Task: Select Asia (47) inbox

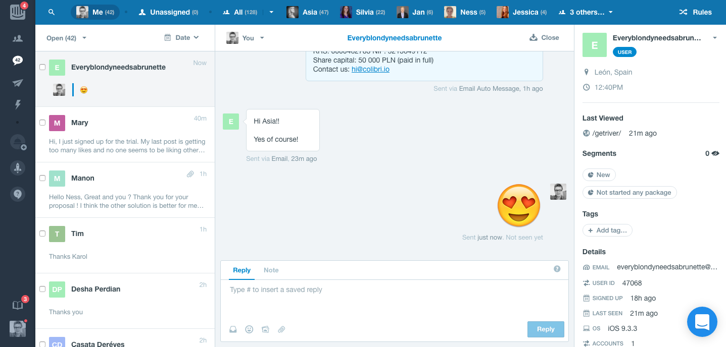Action: click(x=308, y=12)
